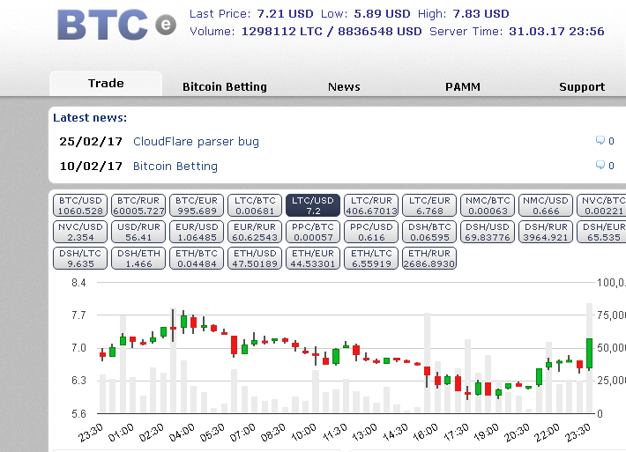626x452 pixels.
Task: Select the BTC/RUR trading pair
Action: click(138, 205)
